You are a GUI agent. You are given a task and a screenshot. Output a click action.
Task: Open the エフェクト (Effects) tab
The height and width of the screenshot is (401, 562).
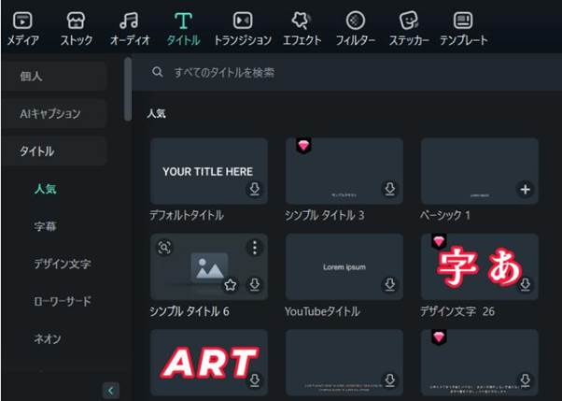tap(301, 28)
